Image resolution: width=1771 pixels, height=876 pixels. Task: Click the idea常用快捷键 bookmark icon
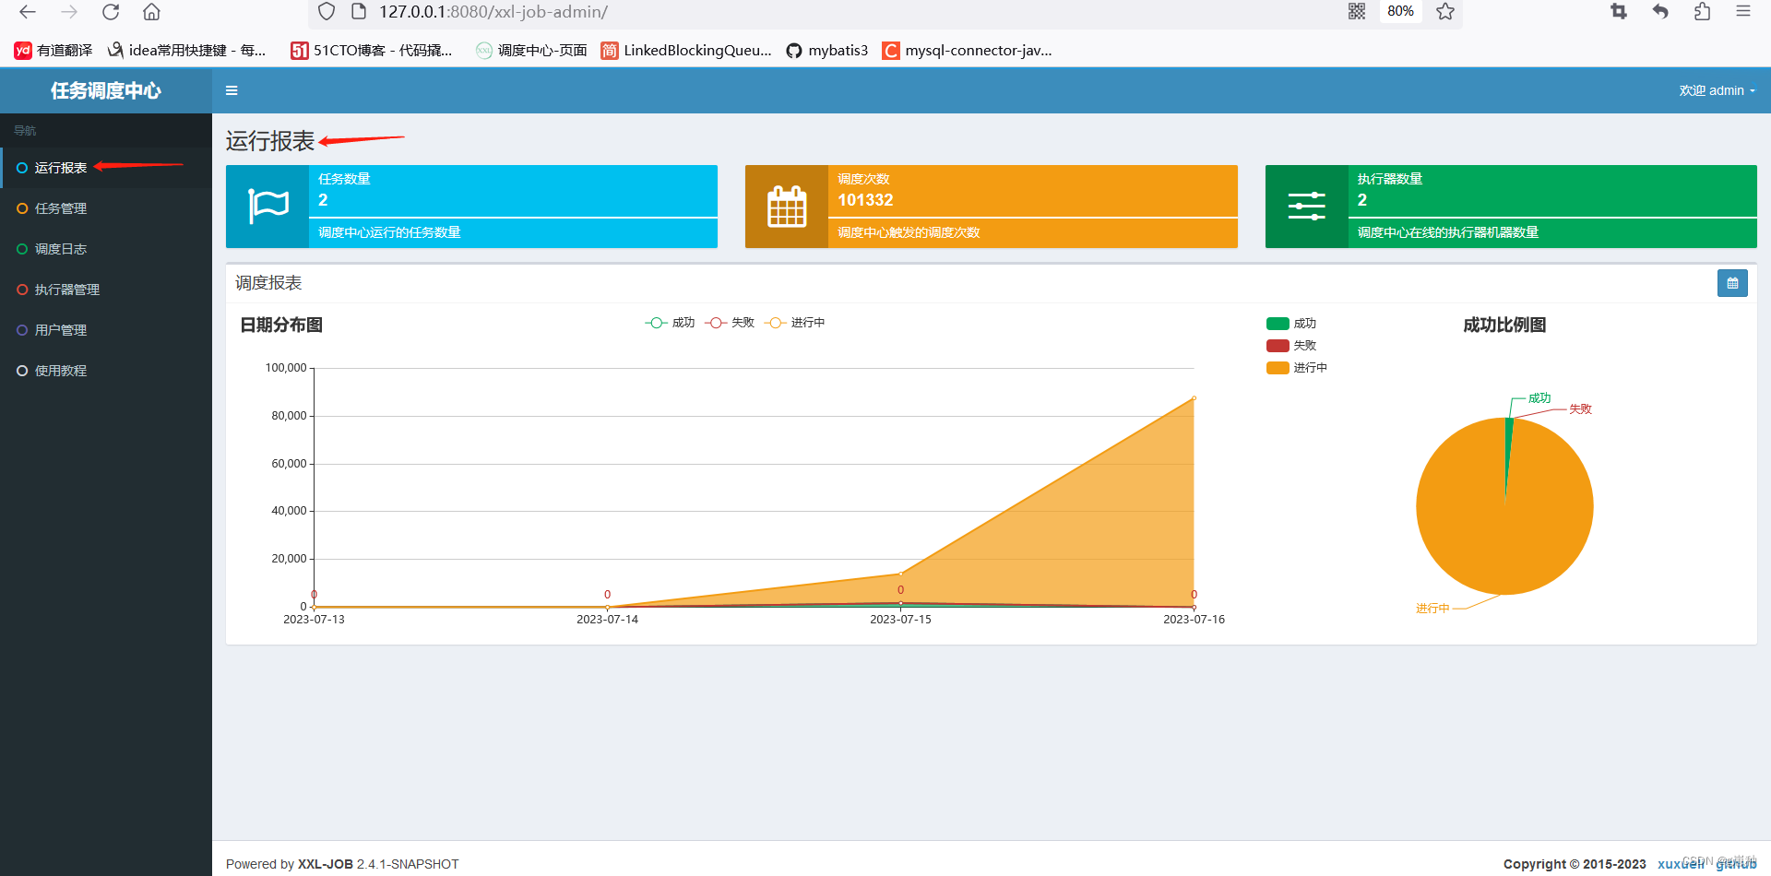coord(115,50)
